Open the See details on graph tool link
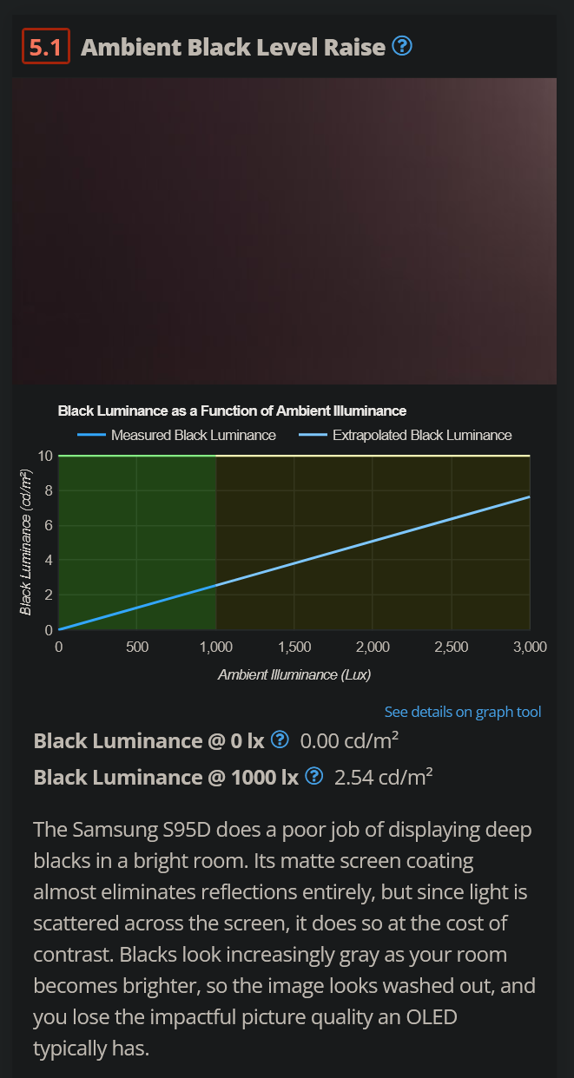The width and height of the screenshot is (574, 1078). (462, 711)
